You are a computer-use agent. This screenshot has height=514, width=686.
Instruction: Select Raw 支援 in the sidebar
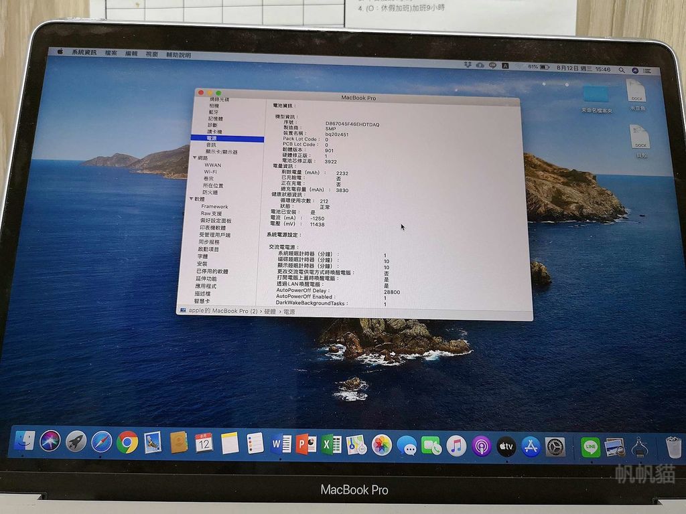pos(211,213)
